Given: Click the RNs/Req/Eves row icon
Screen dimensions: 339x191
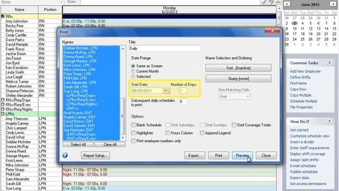Looking at the screenshot, I should pyautogui.click(x=3, y=105).
